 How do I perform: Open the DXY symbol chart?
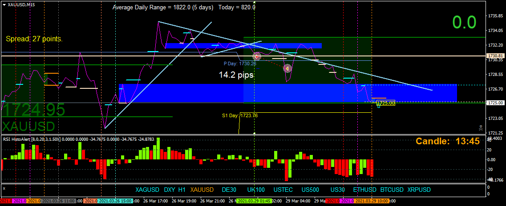170,190
